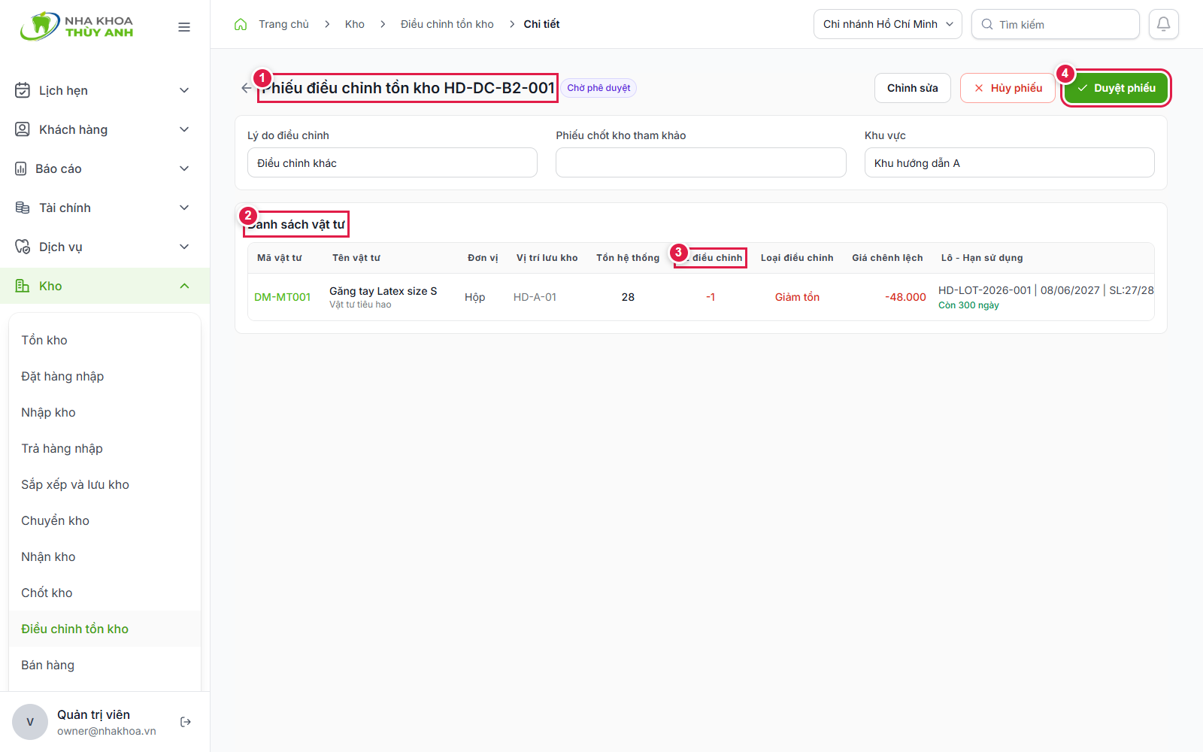Select Chuyển kho menu item
Screen dimensions: 1203x752
point(105,520)
